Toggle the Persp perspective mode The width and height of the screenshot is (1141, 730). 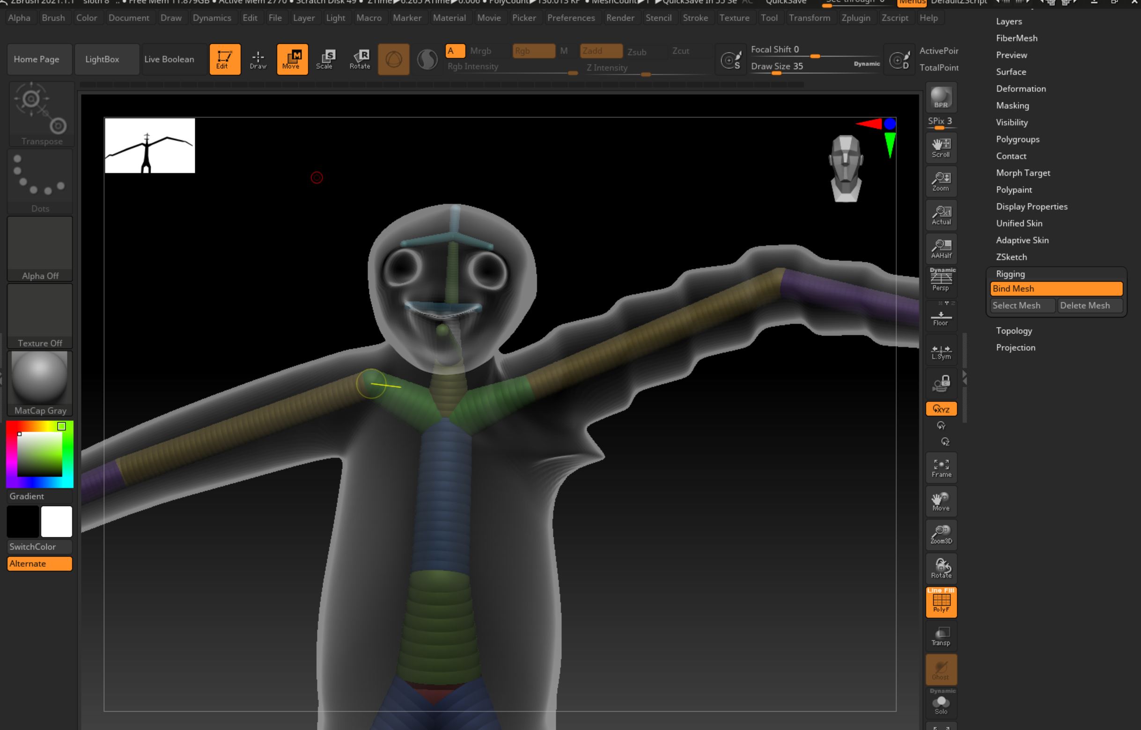(x=941, y=280)
